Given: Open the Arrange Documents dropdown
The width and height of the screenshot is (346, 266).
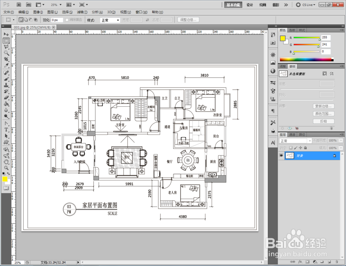Looking at the screenshot, I should click(x=71, y=4).
